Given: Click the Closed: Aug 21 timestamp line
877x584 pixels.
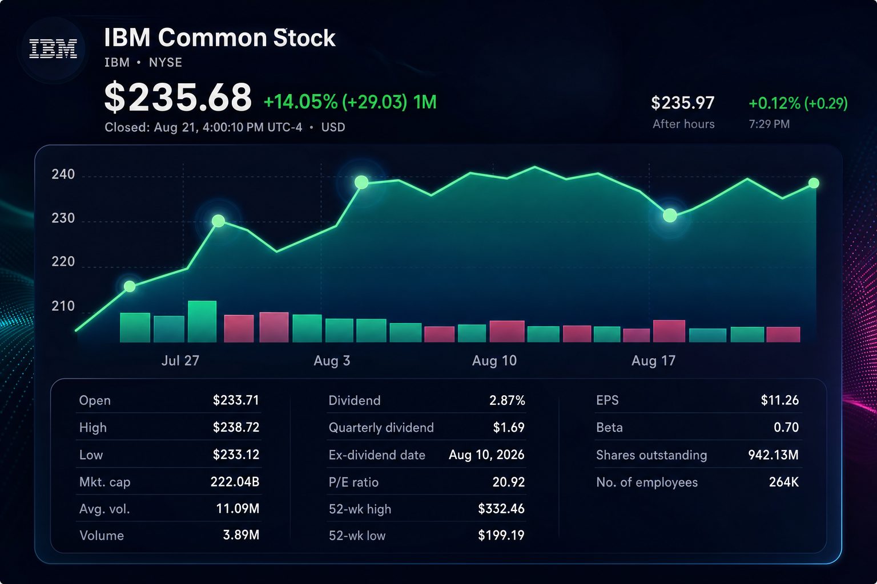Looking at the screenshot, I should [225, 127].
